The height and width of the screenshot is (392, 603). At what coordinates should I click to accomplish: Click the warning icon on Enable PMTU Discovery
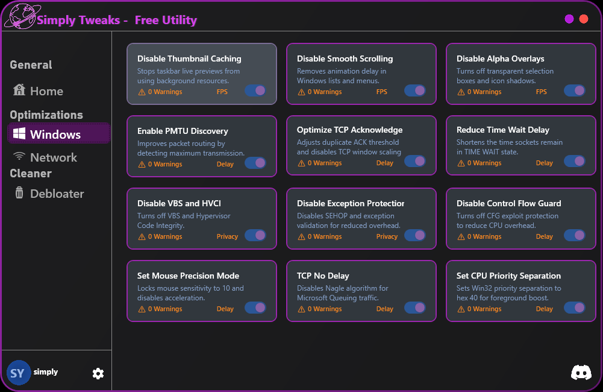[x=142, y=165]
